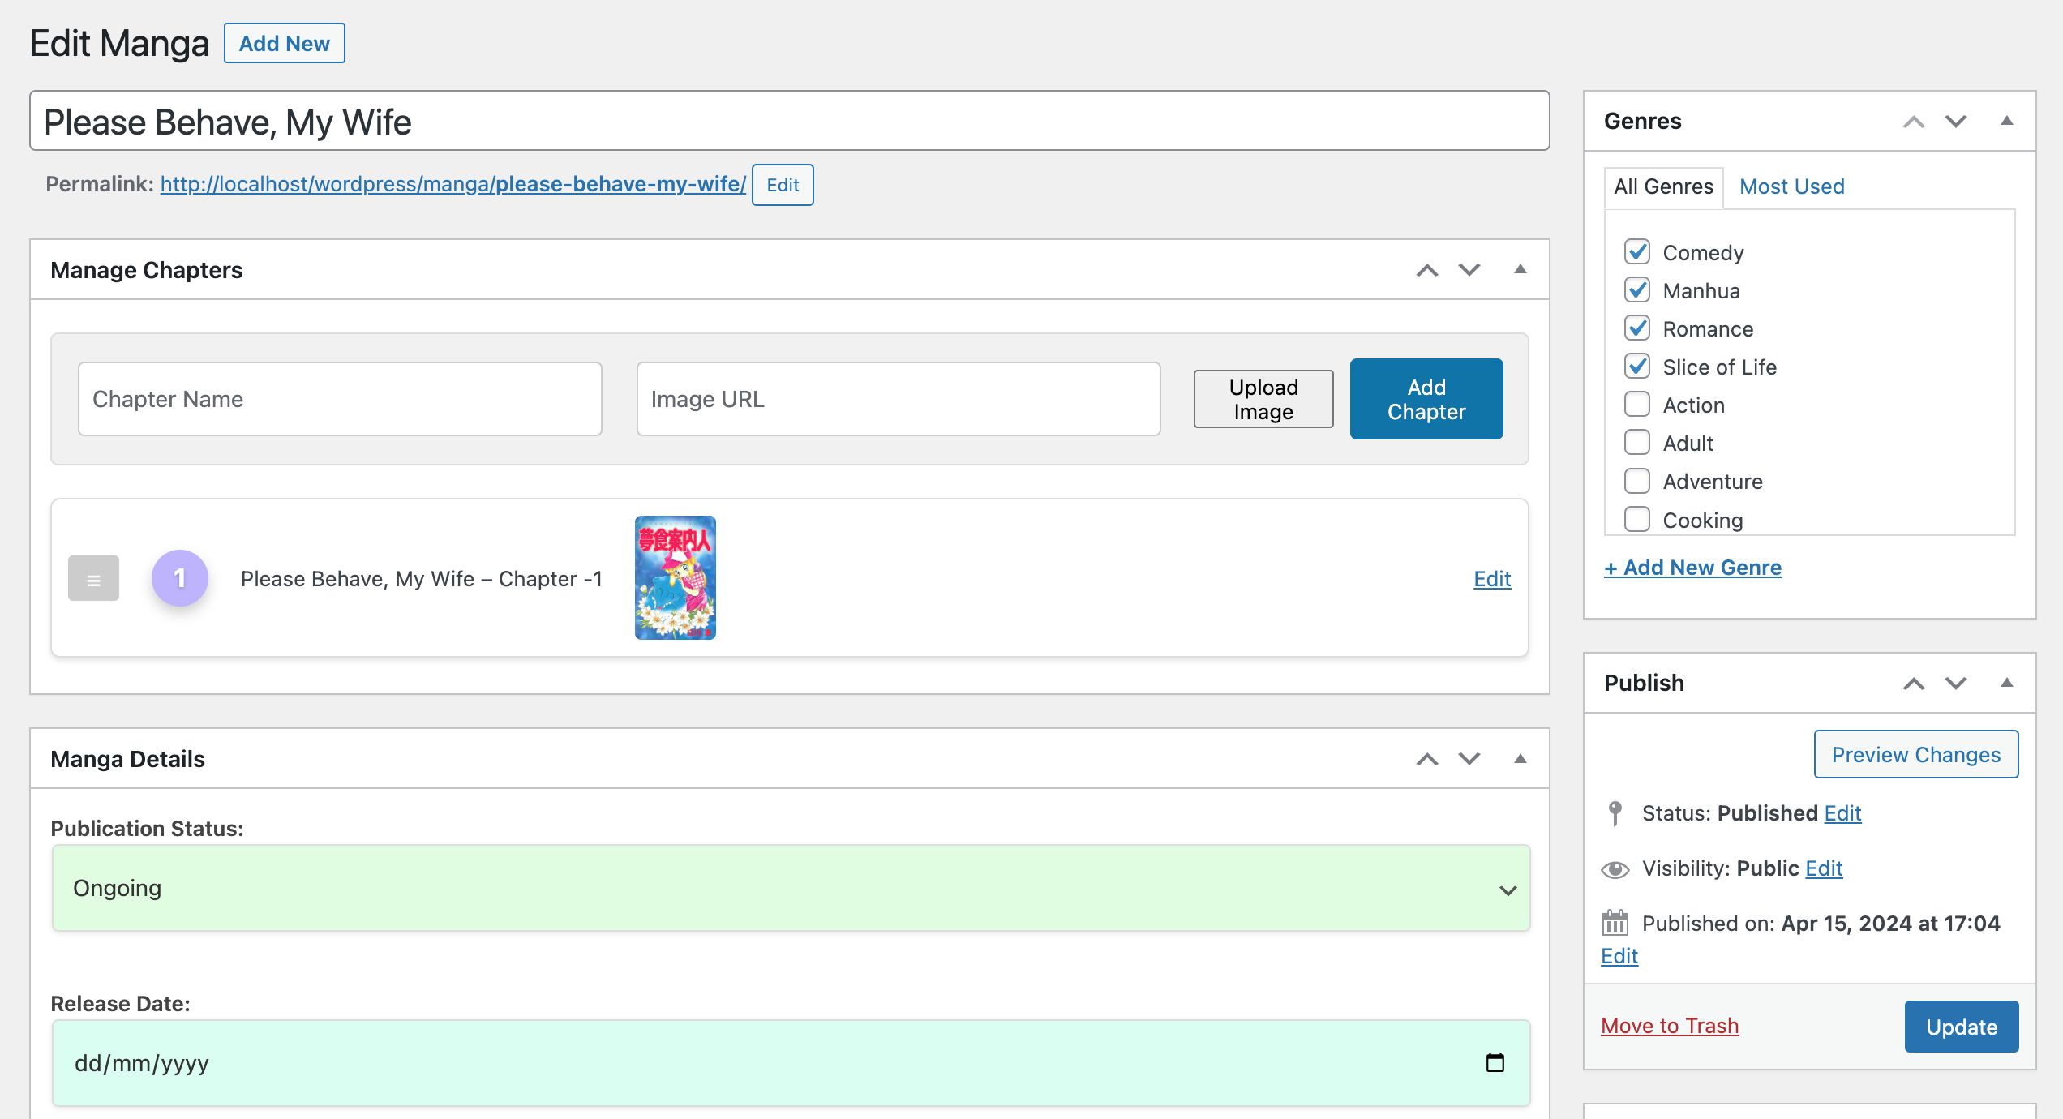
Task: Open the chapter 1 cover thumbnail
Action: [x=675, y=578]
